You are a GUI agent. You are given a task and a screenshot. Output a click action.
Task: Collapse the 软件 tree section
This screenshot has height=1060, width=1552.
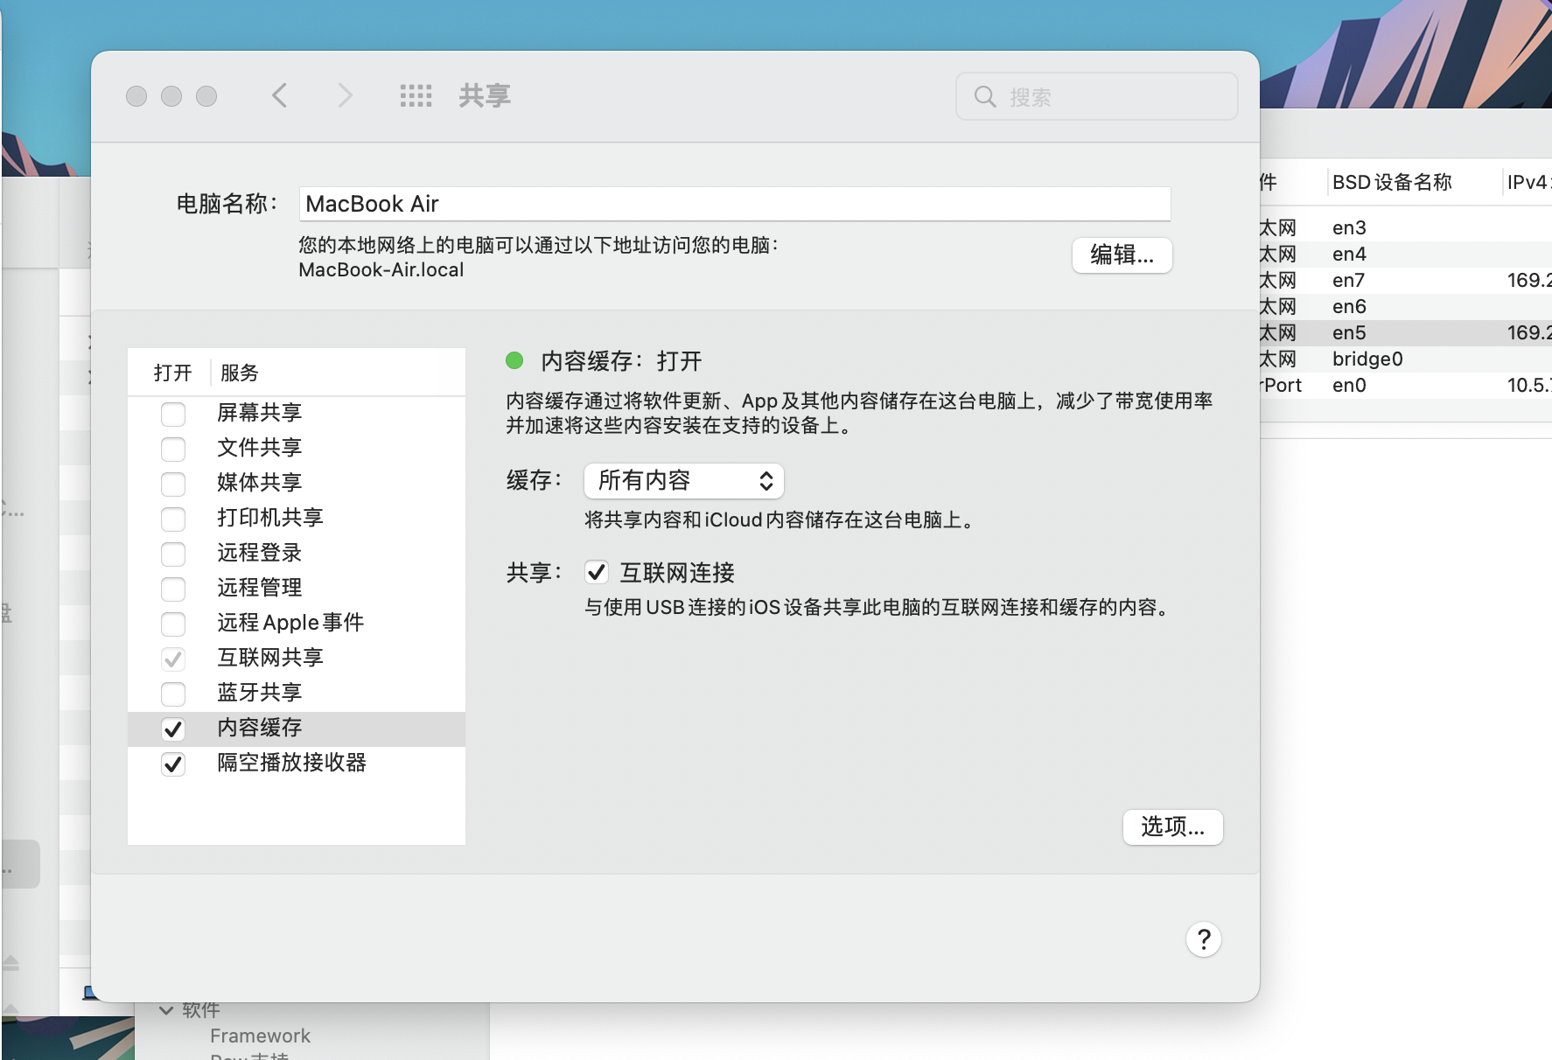coord(166,1010)
